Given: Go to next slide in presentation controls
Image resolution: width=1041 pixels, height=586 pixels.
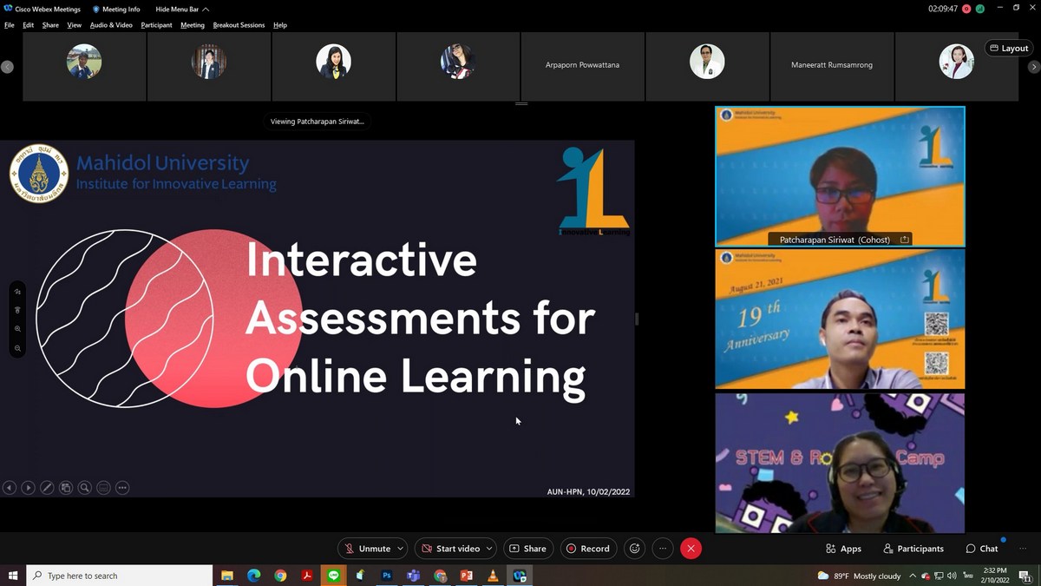Looking at the screenshot, I should pyautogui.click(x=28, y=488).
